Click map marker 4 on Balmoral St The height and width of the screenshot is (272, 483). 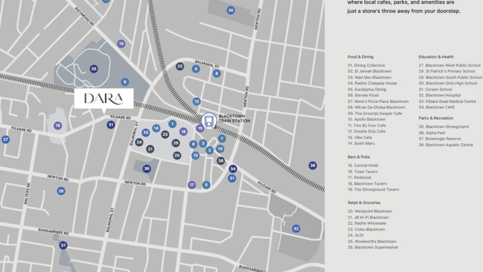pyautogui.click(x=196, y=69)
